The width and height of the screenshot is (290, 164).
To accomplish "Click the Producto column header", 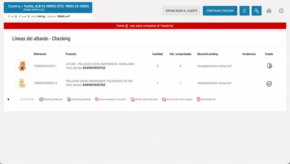I will pyautogui.click(x=71, y=54).
